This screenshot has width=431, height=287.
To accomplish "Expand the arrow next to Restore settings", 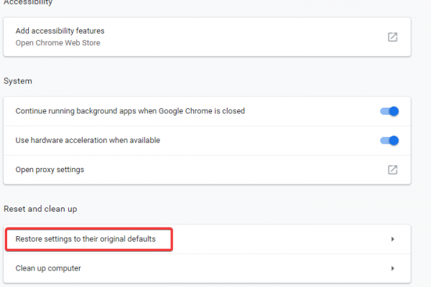I will coord(393,239).
